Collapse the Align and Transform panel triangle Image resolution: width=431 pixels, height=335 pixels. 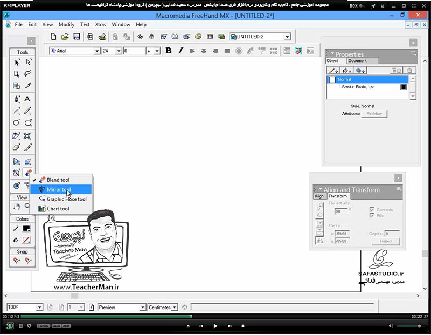(x=320, y=189)
